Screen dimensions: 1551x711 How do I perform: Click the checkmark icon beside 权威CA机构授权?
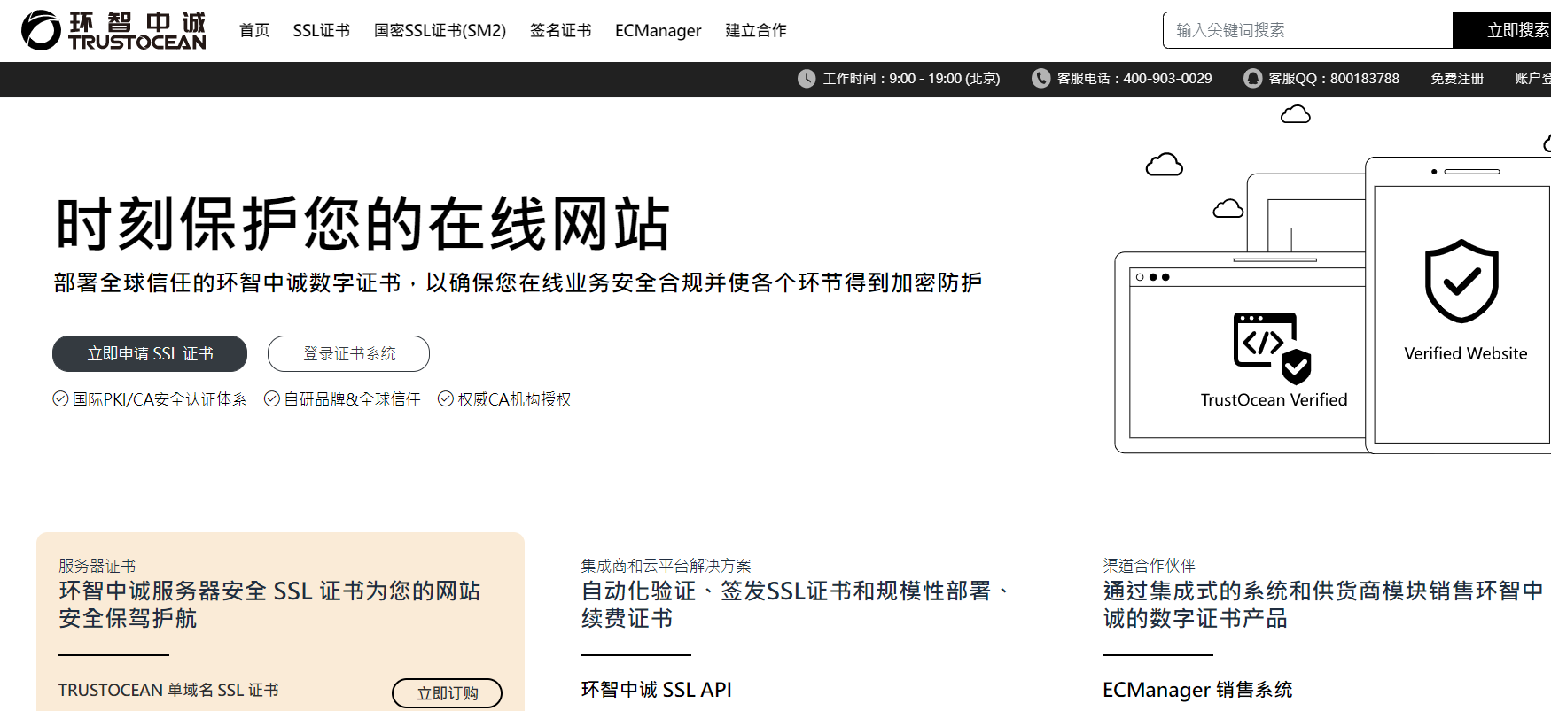[x=446, y=399]
